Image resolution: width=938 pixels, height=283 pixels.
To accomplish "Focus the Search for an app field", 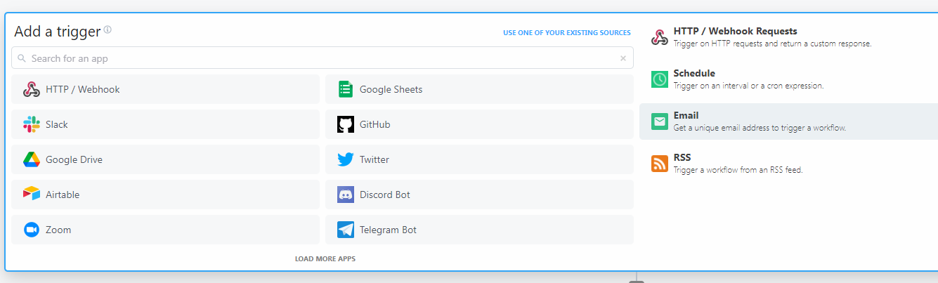I will [x=323, y=58].
